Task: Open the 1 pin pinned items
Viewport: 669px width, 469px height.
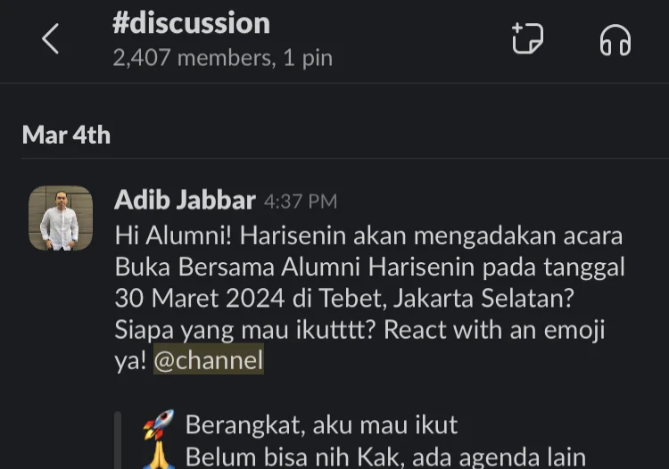Action: click(x=308, y=59)
